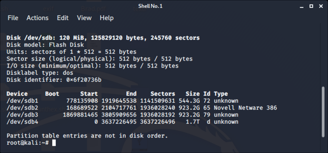
Task: Minimize the Shell No. 1 window
Action: [302, 6]
